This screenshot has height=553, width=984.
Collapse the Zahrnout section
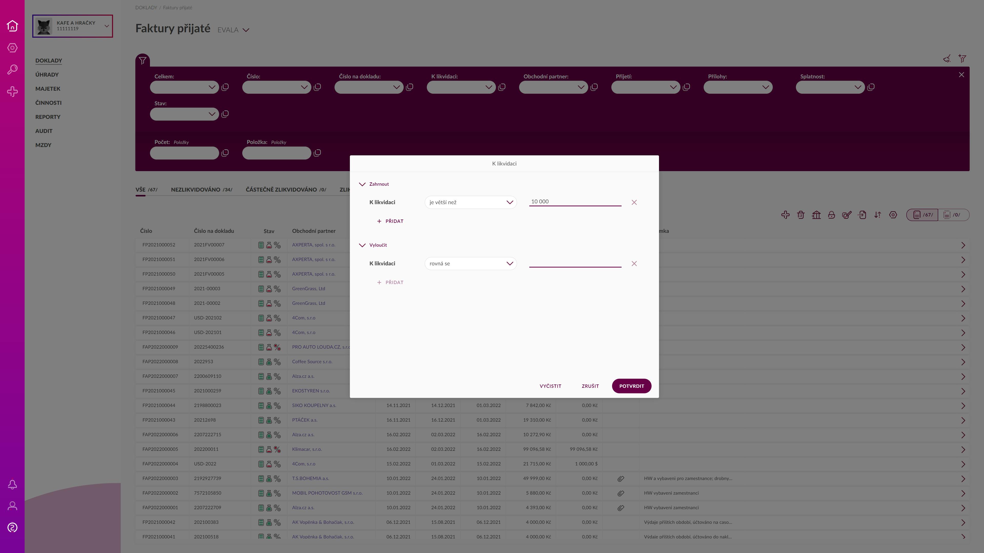(362, 184)
